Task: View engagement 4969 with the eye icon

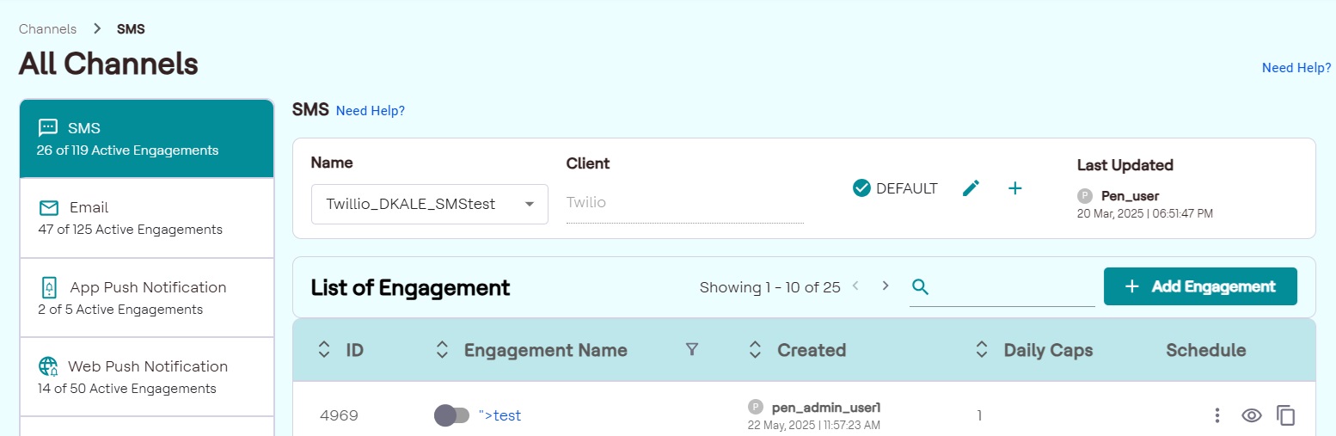Action: (1252, 415)
